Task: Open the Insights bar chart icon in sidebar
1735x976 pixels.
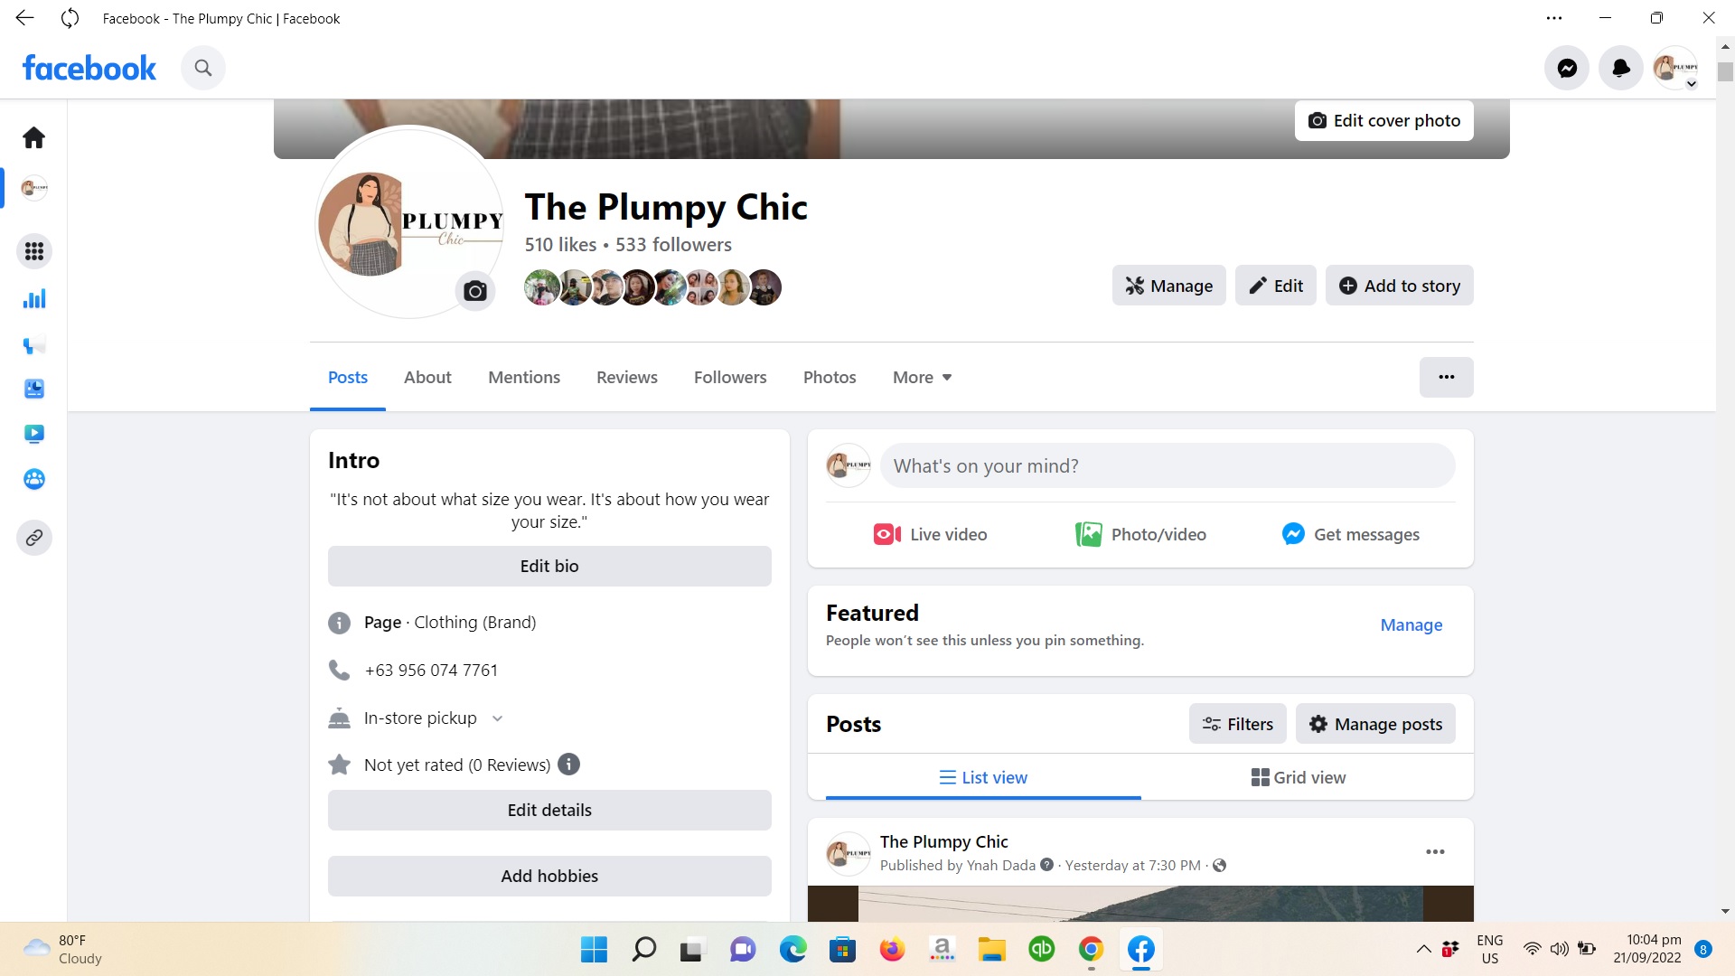Action: [x=33, y=299]
